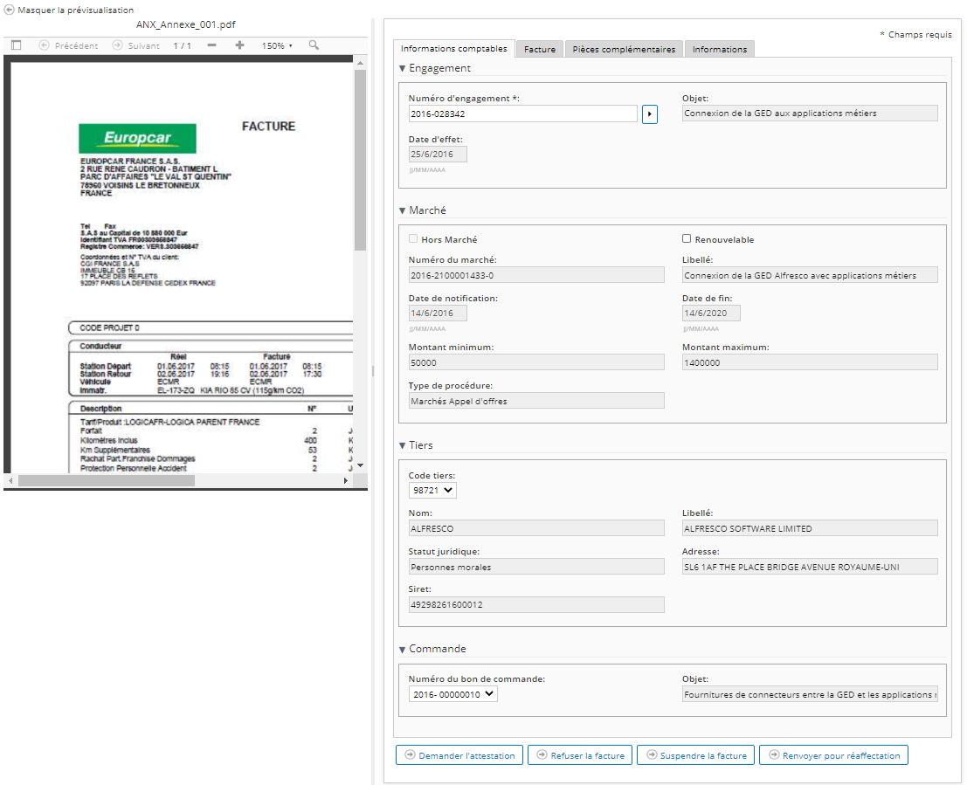Open the Informations tab
Screen dimensions: 967x785
[x=719, y=49]
